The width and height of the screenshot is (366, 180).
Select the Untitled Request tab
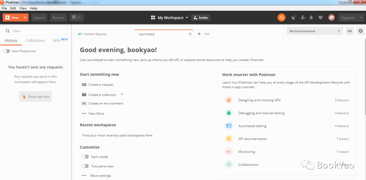(x=104, y=34)
